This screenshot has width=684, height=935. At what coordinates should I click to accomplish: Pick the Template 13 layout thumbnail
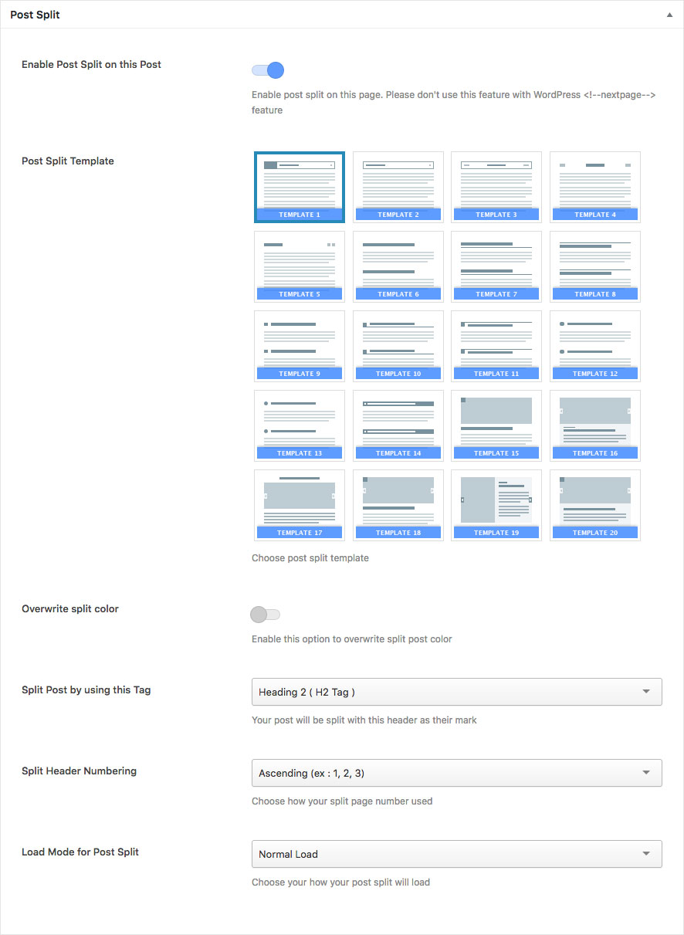300,425
